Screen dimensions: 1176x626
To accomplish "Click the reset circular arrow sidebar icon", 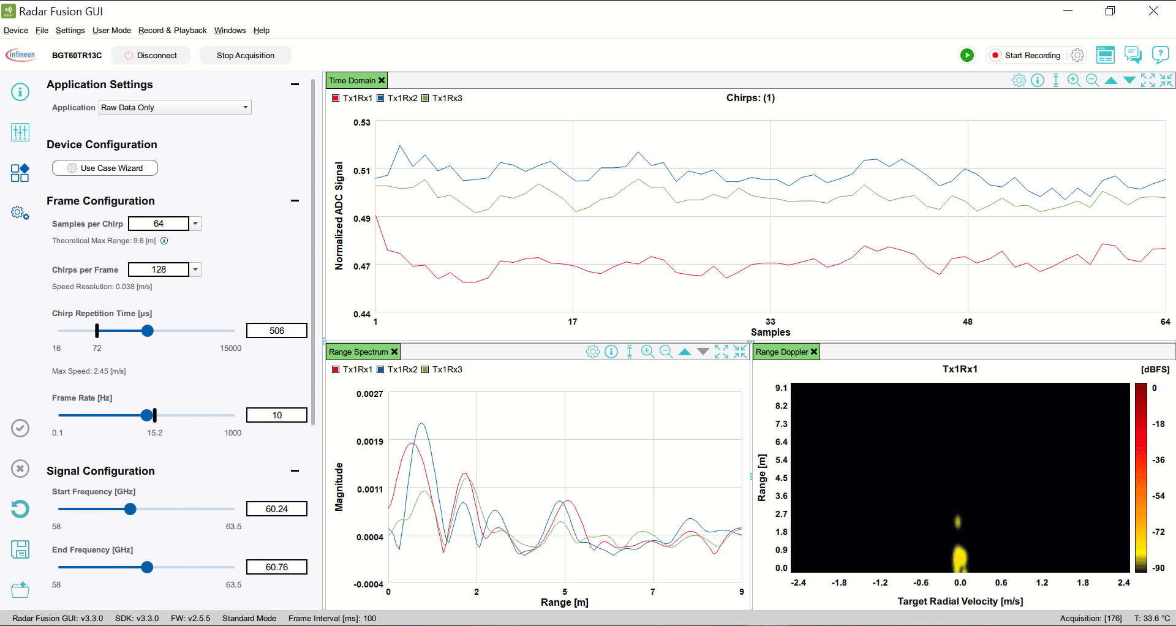I will click(x=20, y=509).
